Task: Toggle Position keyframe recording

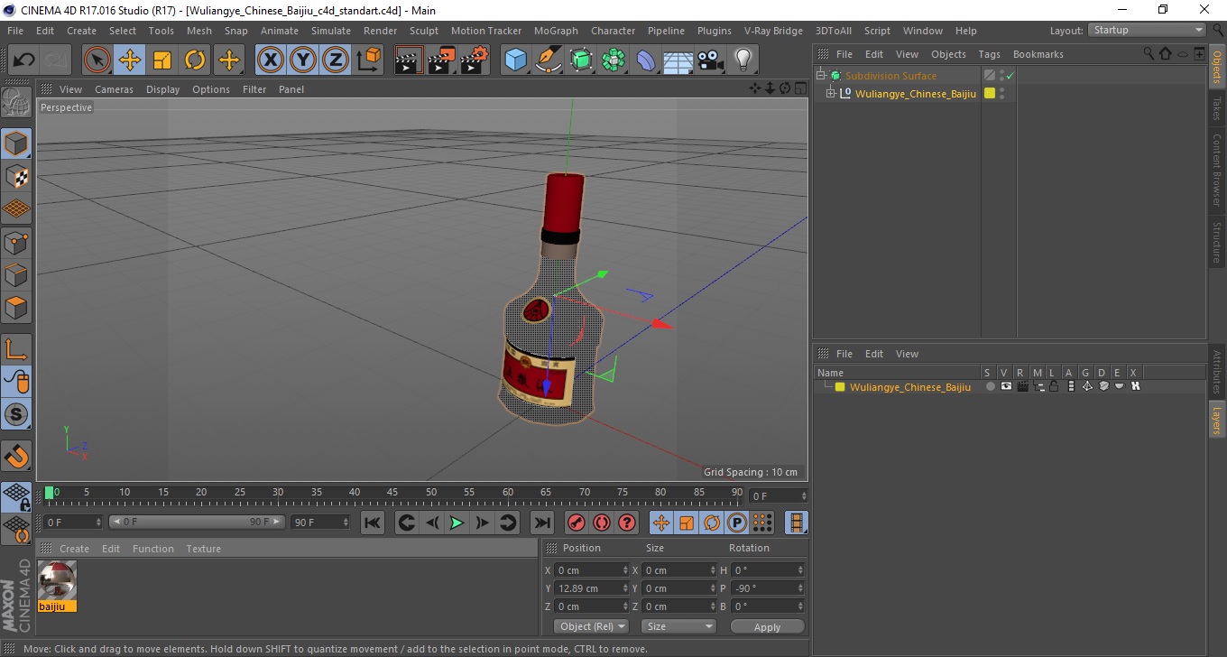Action: click(661, 523)
